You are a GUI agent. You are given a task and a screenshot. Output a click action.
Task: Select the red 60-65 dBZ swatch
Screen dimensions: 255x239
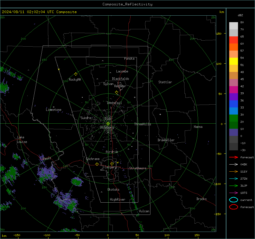[233, 40]
